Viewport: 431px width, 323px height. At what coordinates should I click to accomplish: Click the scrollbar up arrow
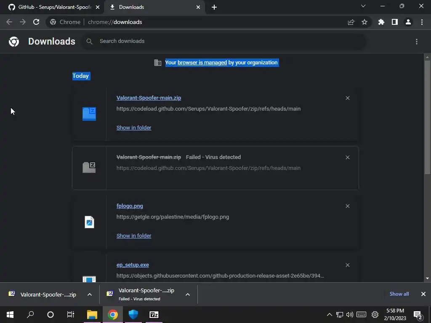427,57
